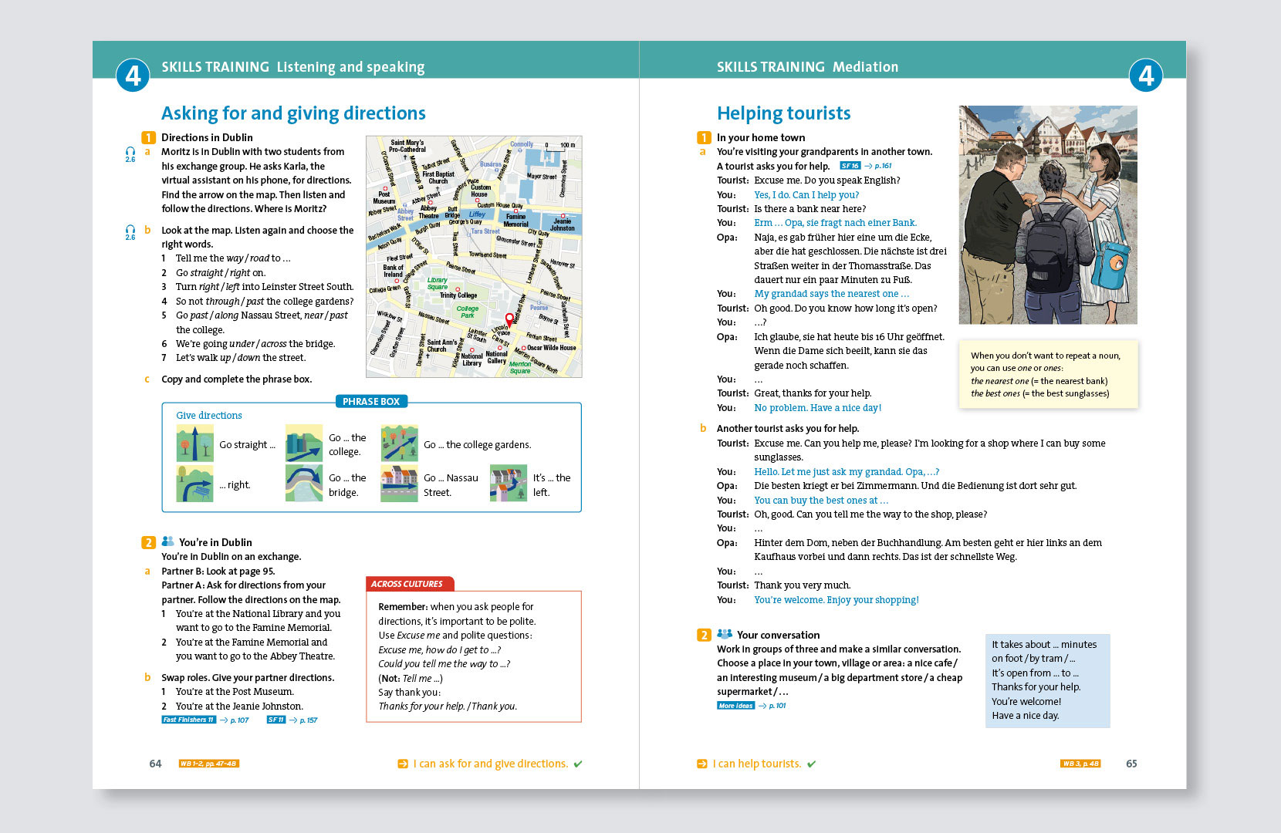Viewport: 1281px width, 833px height.
Task: Click the checkmark after 'give directions' statement
Action: click(x=578, y=764)
